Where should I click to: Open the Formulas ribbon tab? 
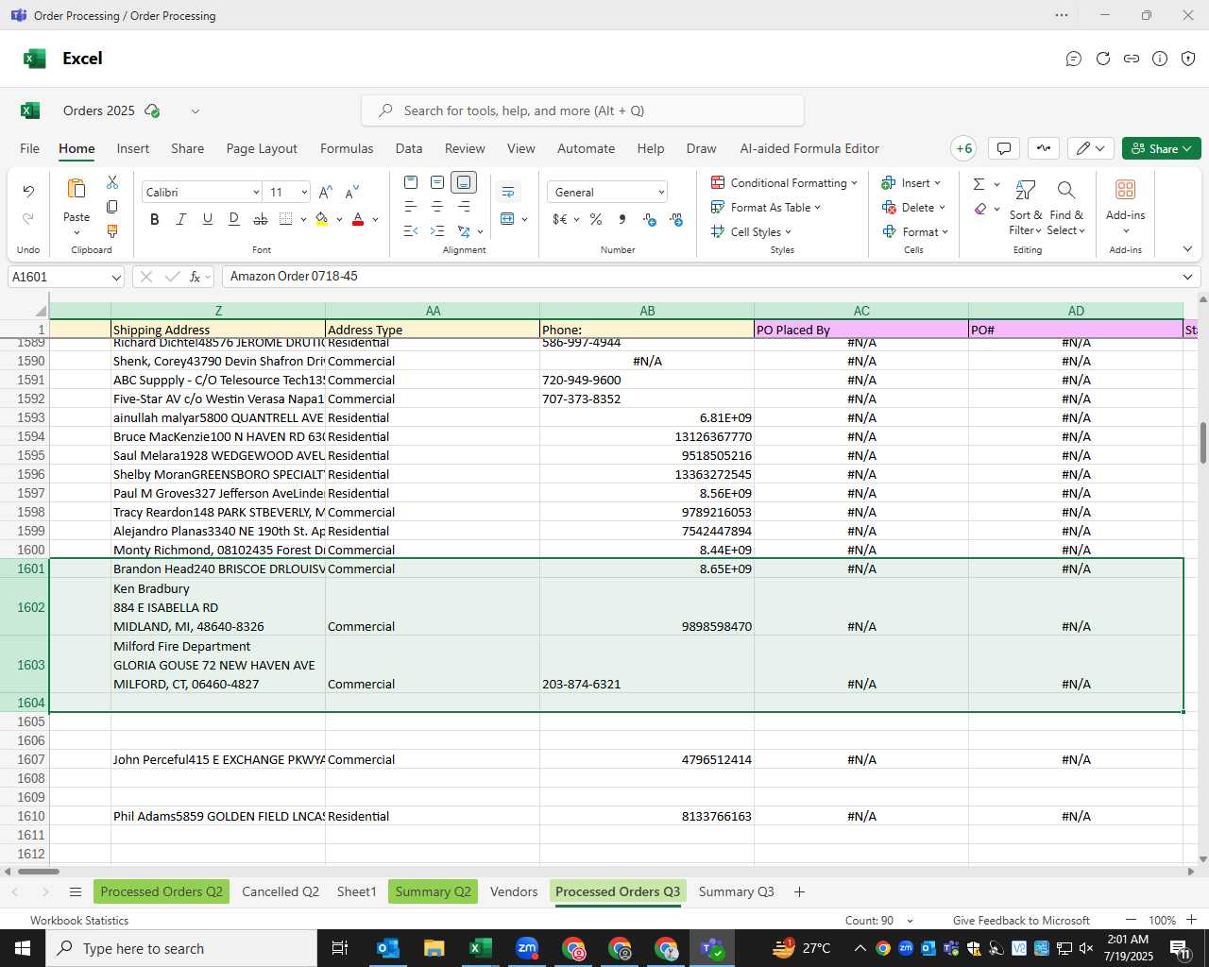point(347,148)
